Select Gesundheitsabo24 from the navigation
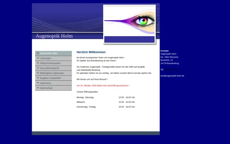 [x=54, y=68]
